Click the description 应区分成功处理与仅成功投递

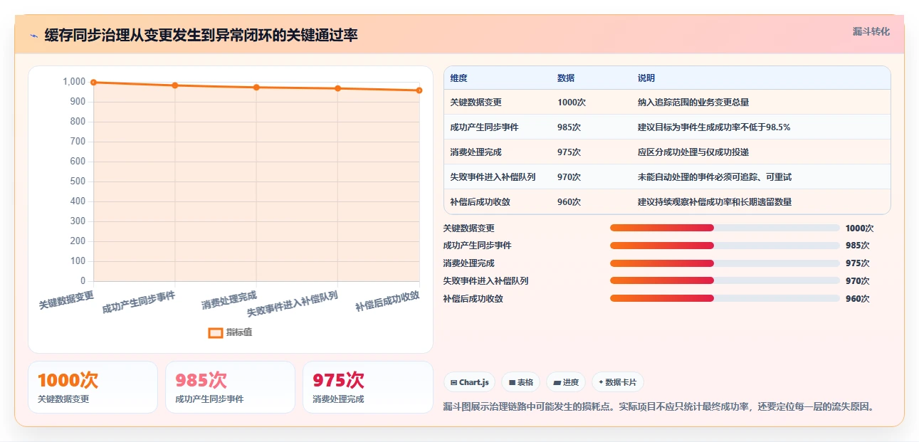(693, 152)
